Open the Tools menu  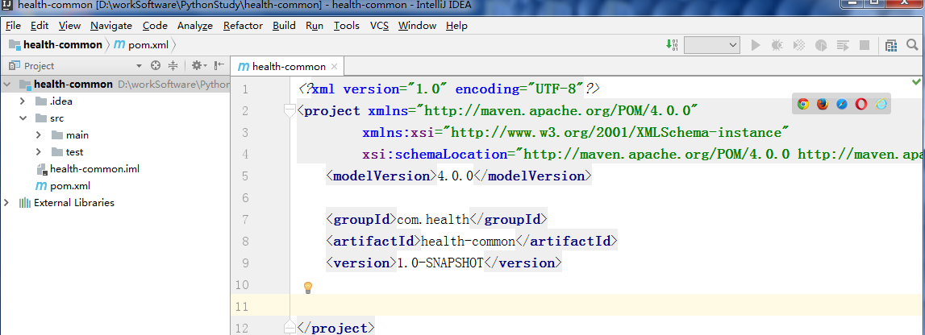tap(346, 25)
